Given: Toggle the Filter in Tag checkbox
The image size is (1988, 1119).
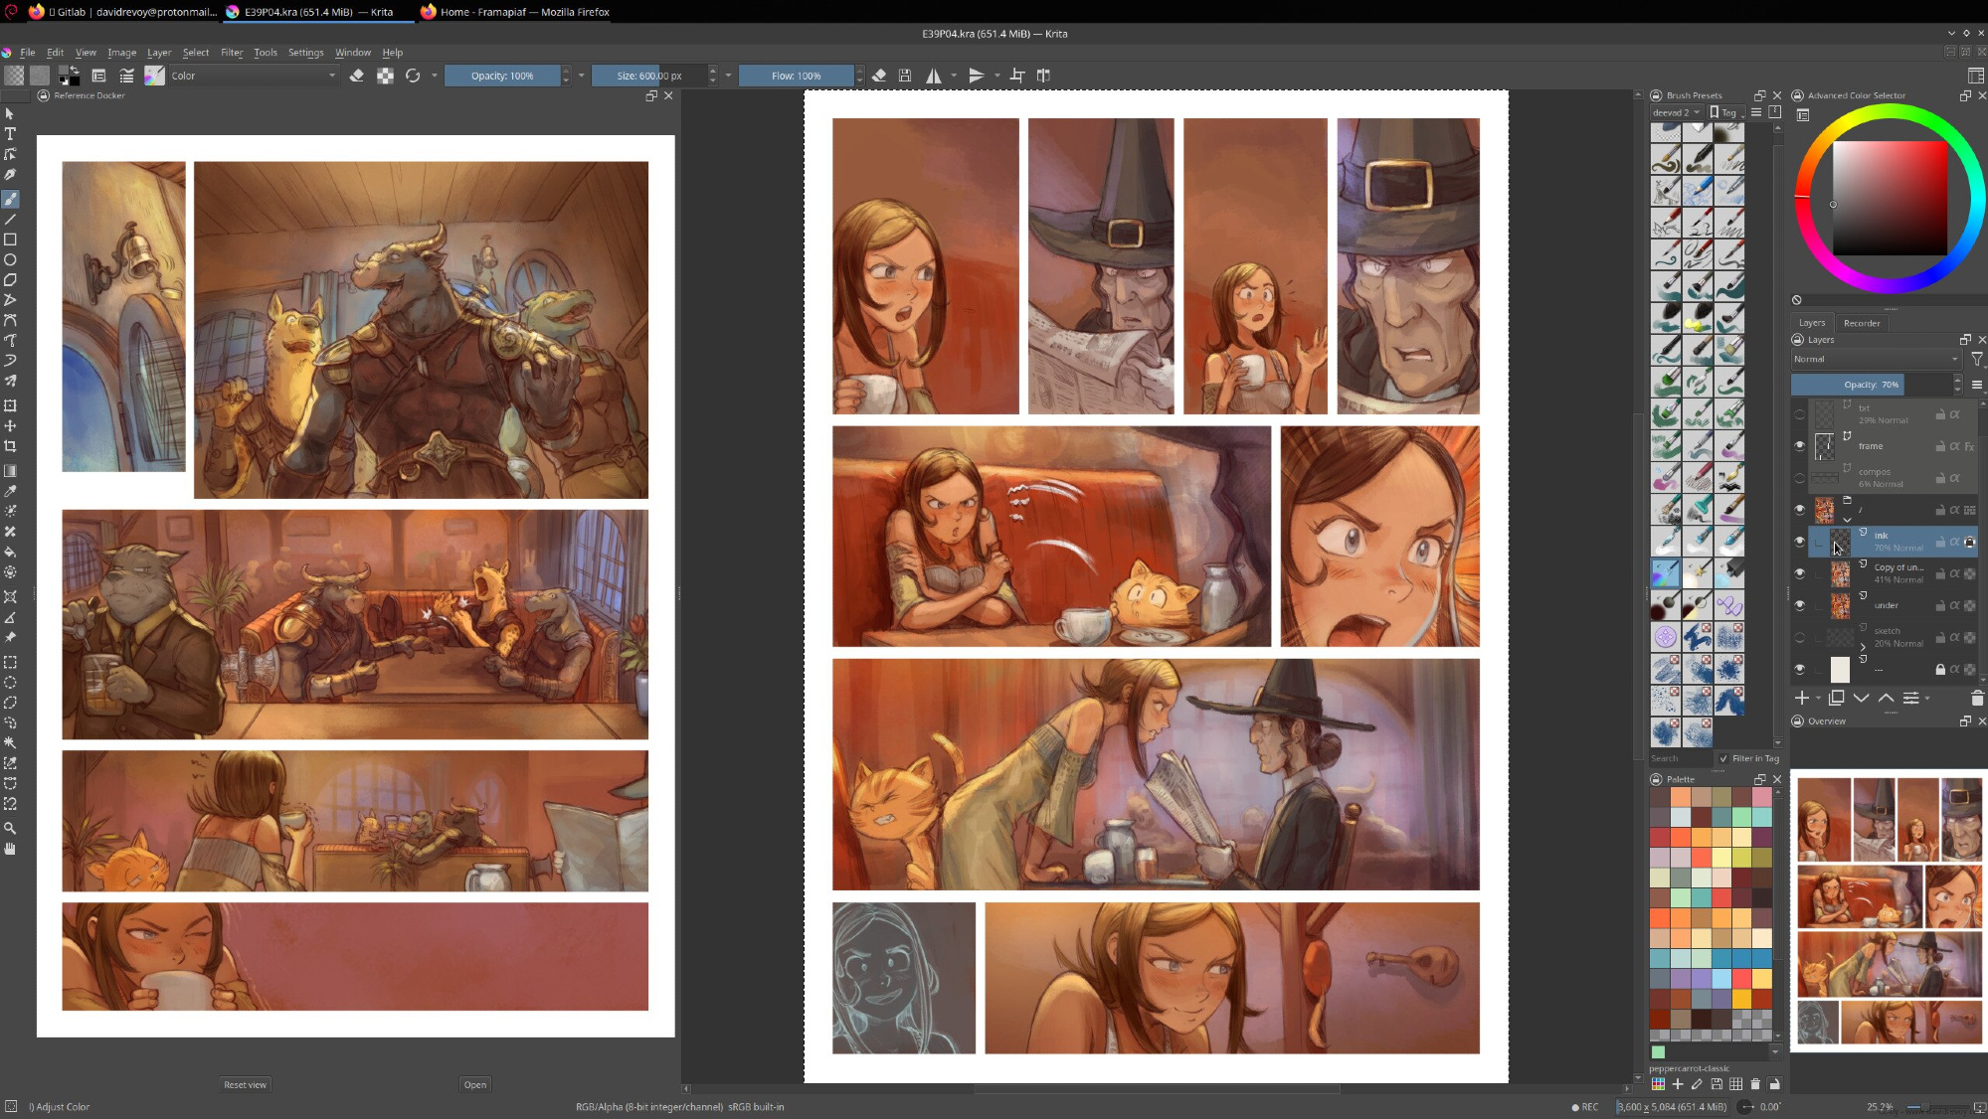Looking at the screenshot, I should (x=1723, y=758).
